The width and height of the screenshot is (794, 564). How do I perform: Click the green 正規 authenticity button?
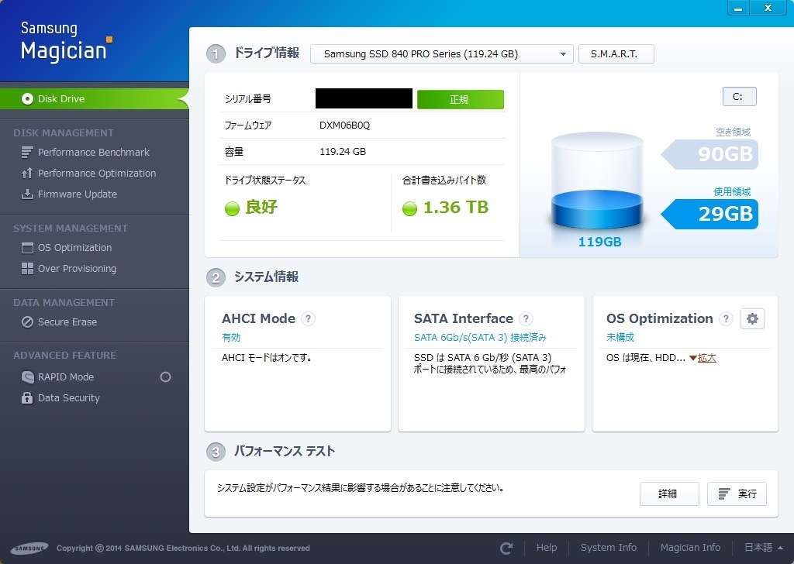click(461, 100)
